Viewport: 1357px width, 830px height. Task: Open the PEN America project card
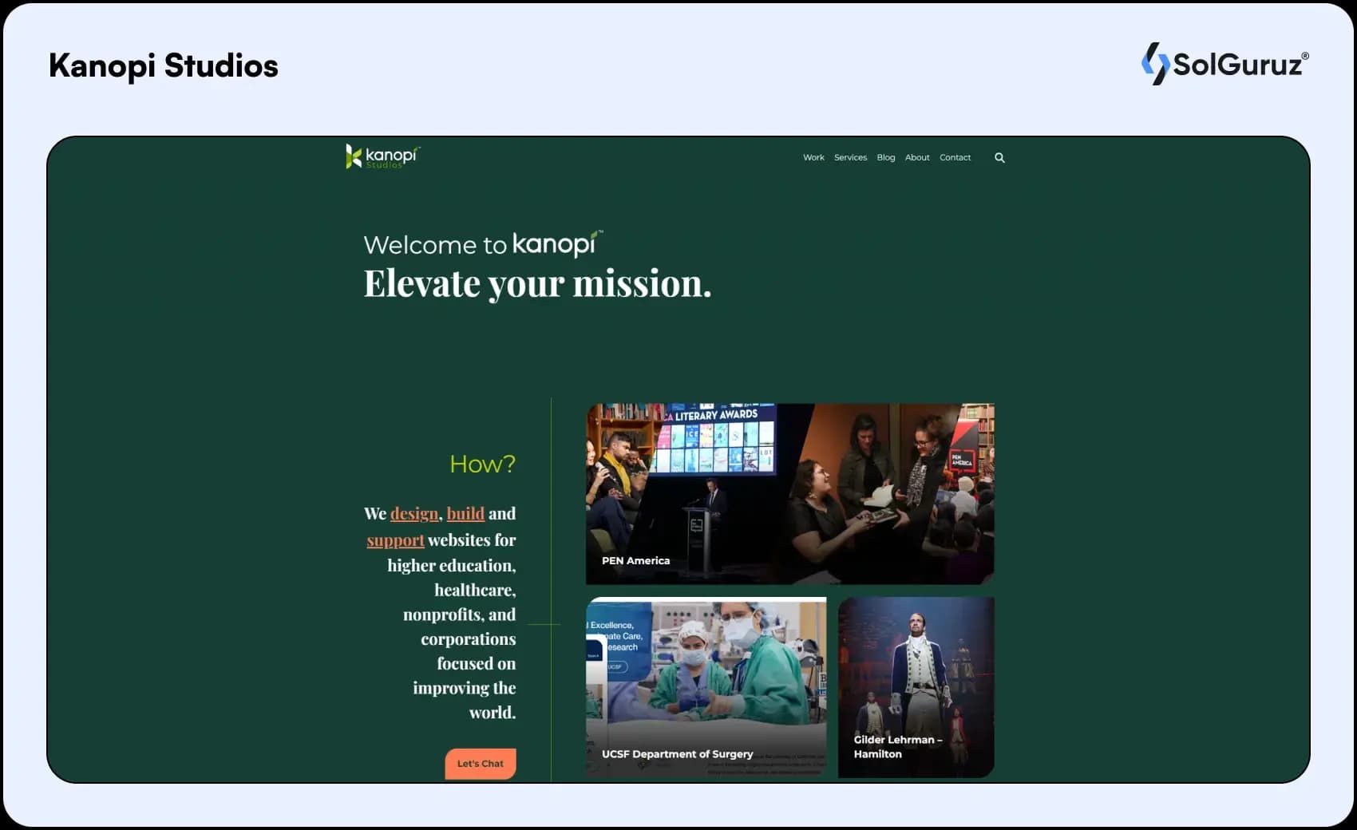790,494
